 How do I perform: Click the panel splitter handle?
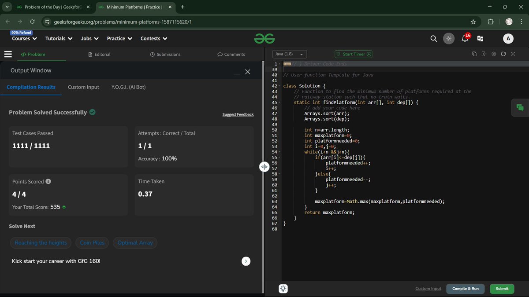pos(264,166)
